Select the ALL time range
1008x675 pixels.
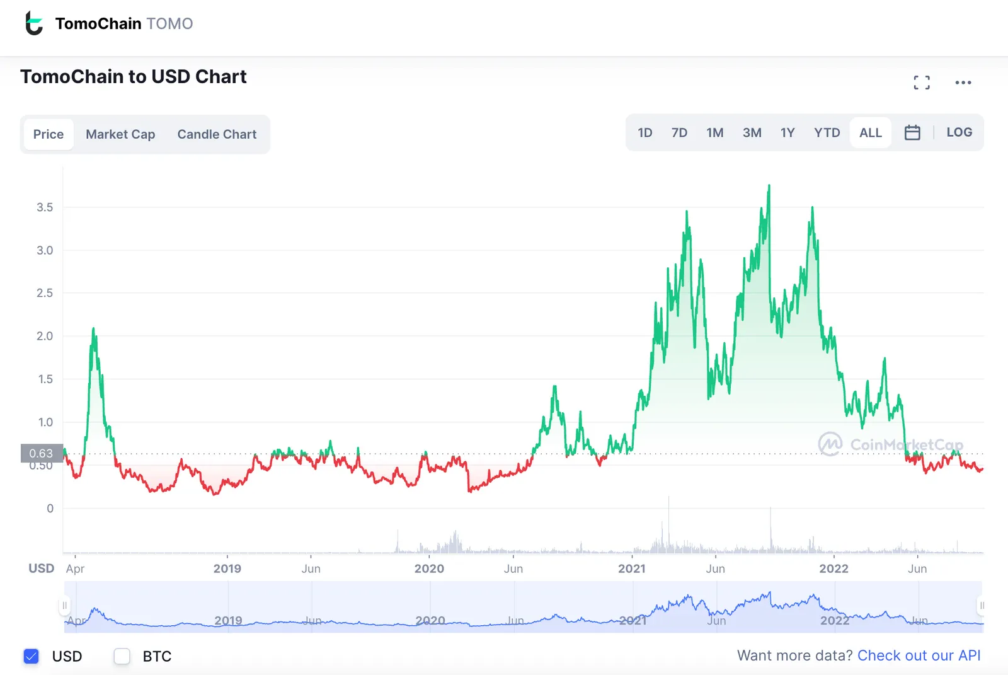871,132
